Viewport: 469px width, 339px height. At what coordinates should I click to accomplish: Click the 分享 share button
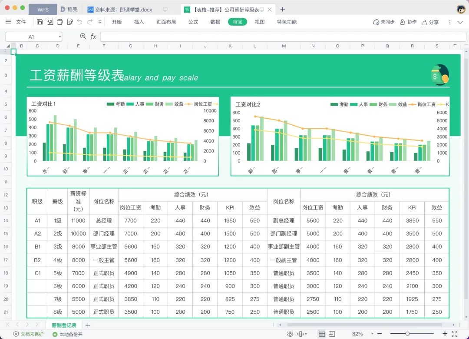(x=430, y=22)
